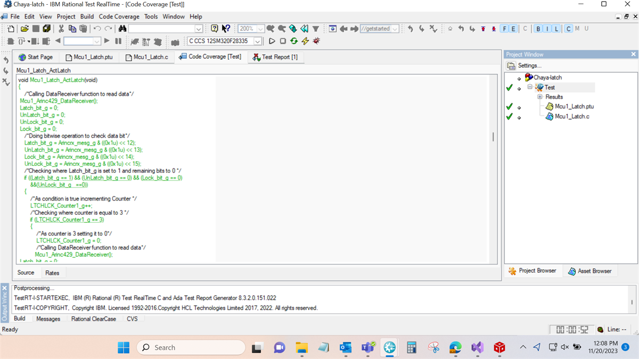Click the binoculars Find icon
The width and height of the screenshot is (639, 359).
[x=122, y=29]
